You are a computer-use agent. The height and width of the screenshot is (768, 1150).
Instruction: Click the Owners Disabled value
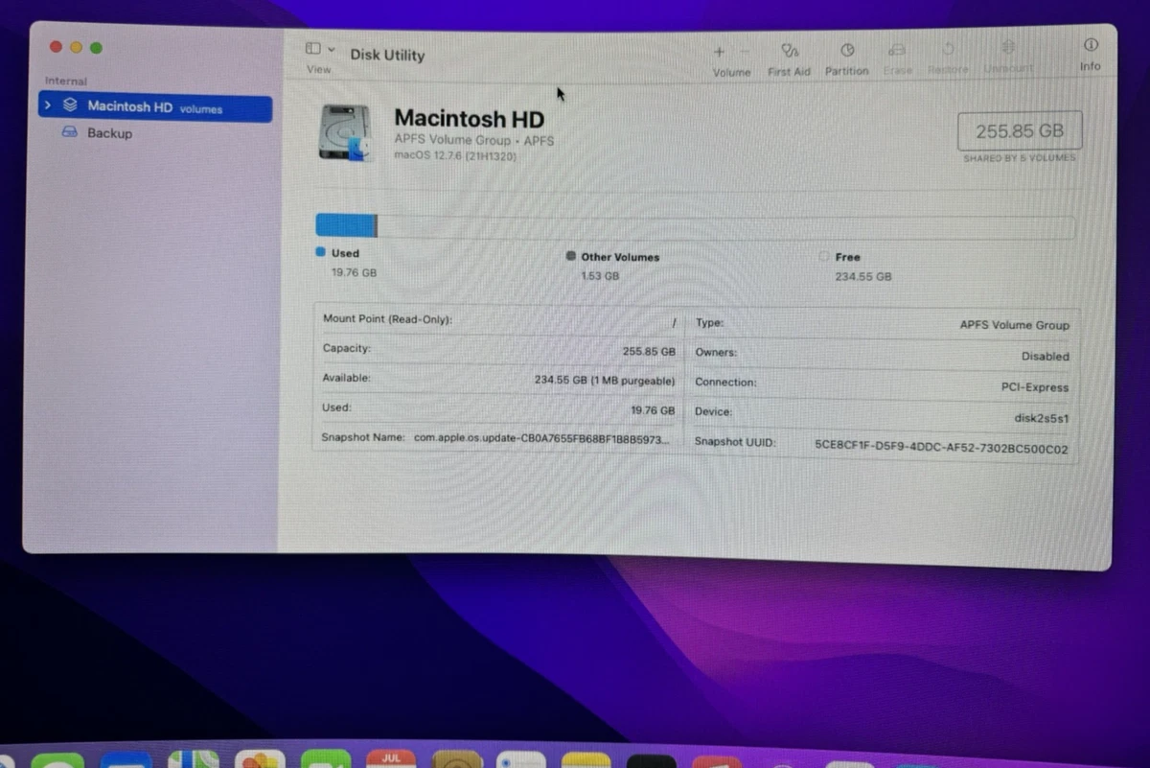(x=1045, y=356)
